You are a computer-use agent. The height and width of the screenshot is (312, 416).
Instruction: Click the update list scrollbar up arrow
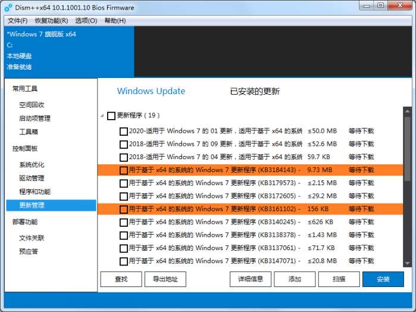[x=407, y=111]
